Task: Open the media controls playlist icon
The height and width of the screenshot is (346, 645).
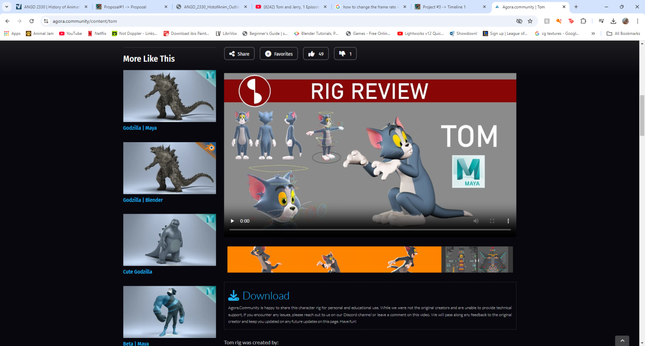Action: coord(602,21)
